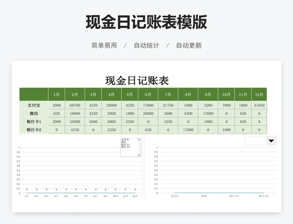
Task: Select the 8月 column header in the table
Action: click(188, 95)
